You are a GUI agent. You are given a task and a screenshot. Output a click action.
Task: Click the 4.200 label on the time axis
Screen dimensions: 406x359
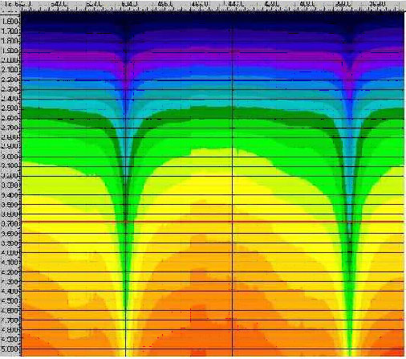[x=10, y=272]
